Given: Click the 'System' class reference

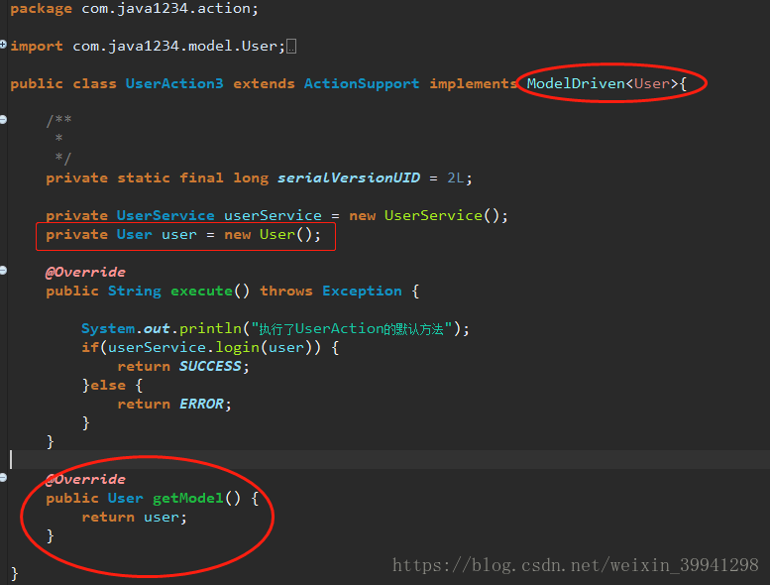Looking at the screenshot, I should point(108,328).
